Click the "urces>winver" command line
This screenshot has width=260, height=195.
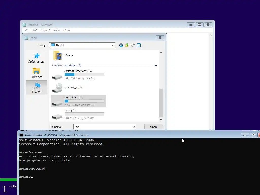point(31,152)
